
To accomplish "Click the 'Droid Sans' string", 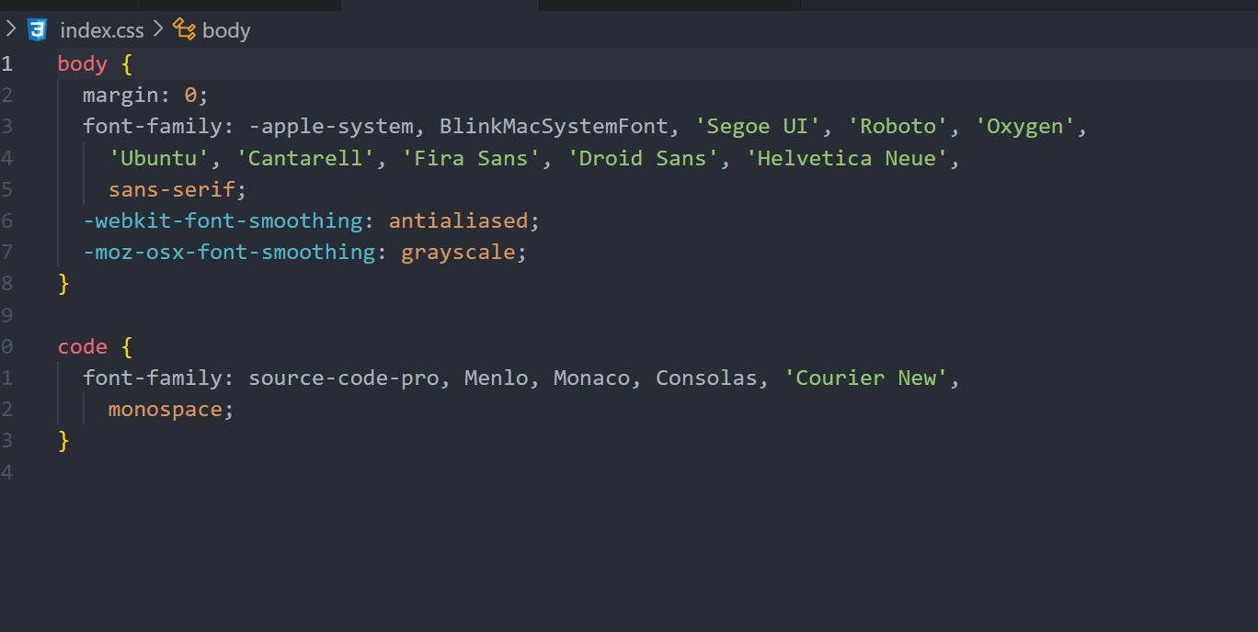I will click(x=643, y=158).
